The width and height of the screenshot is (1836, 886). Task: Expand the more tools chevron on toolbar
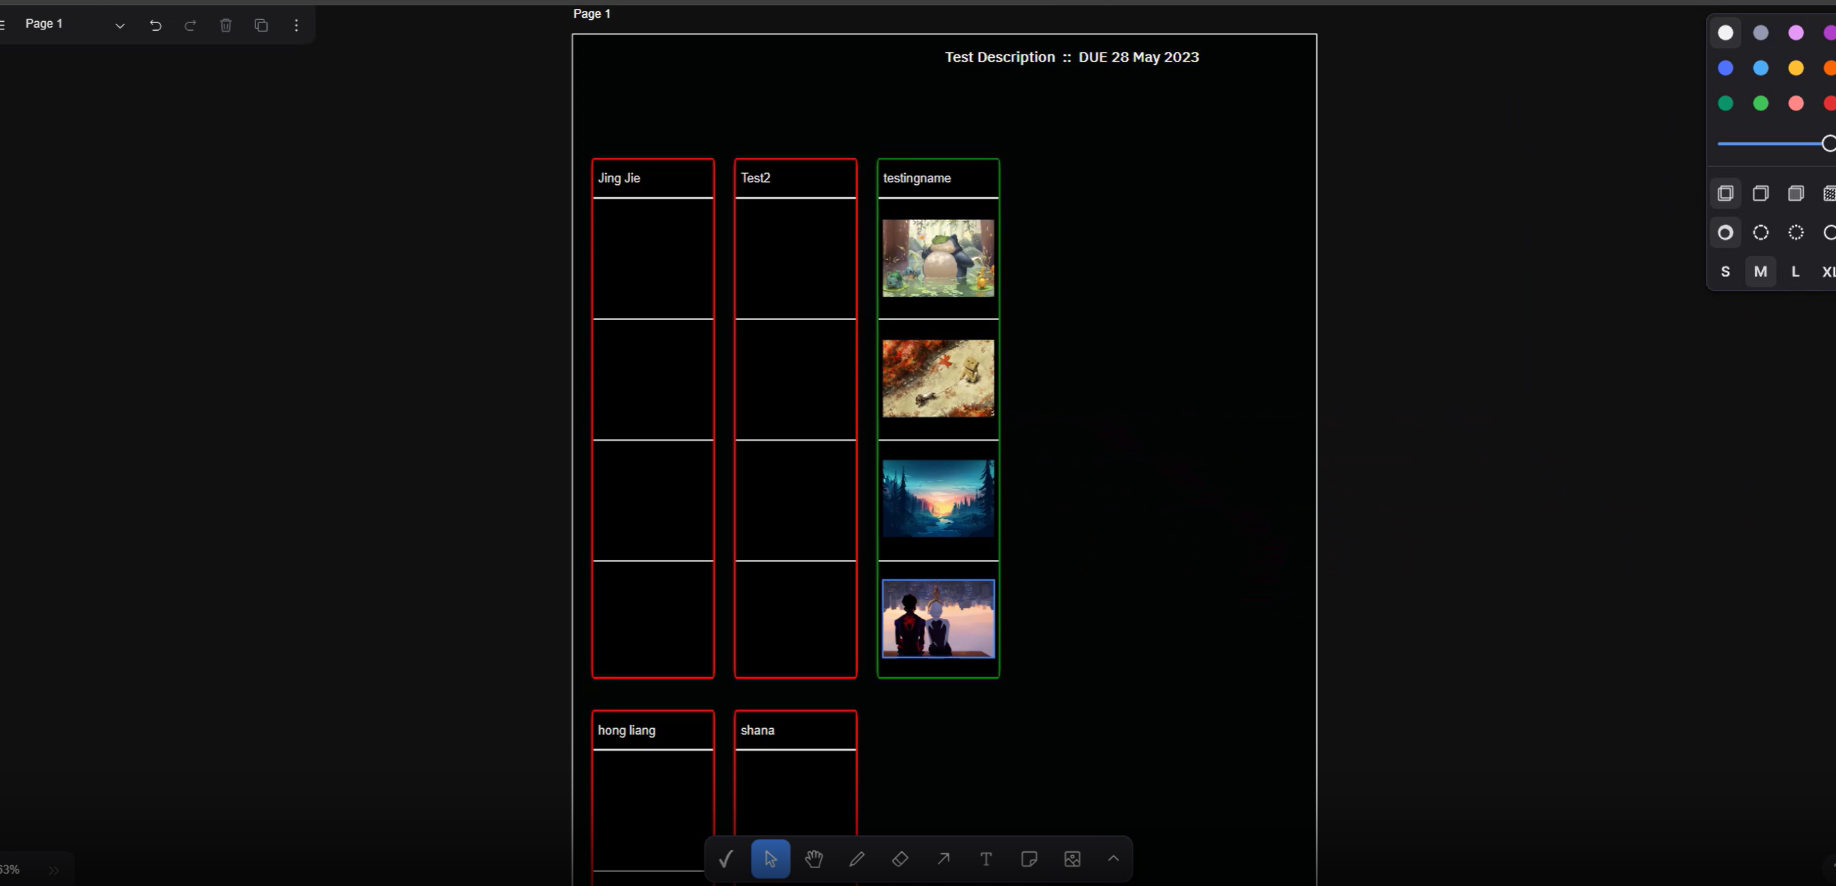point(1113,859)
